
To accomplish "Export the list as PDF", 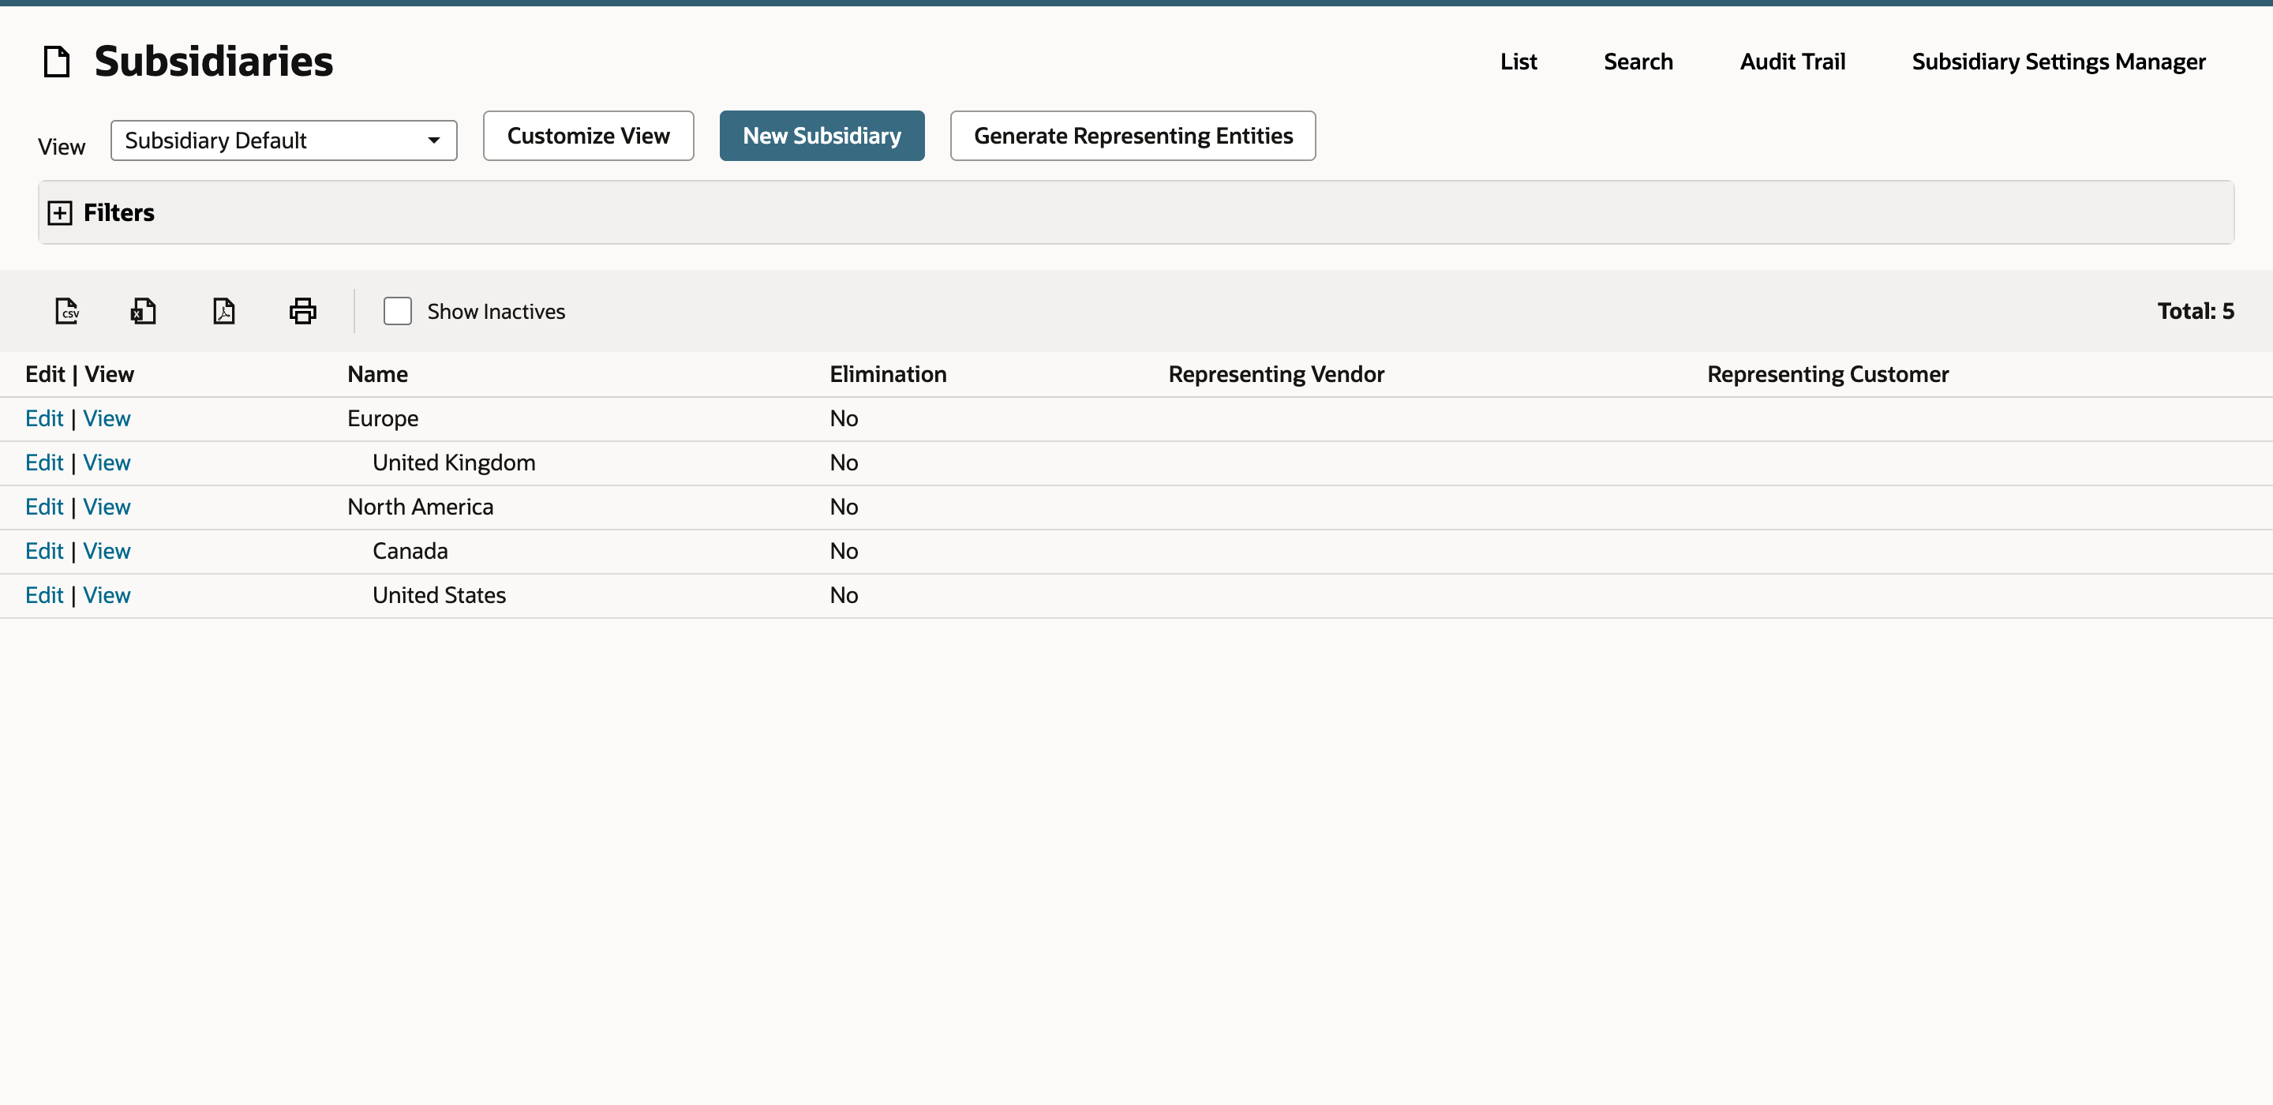I will click(224, 311).
